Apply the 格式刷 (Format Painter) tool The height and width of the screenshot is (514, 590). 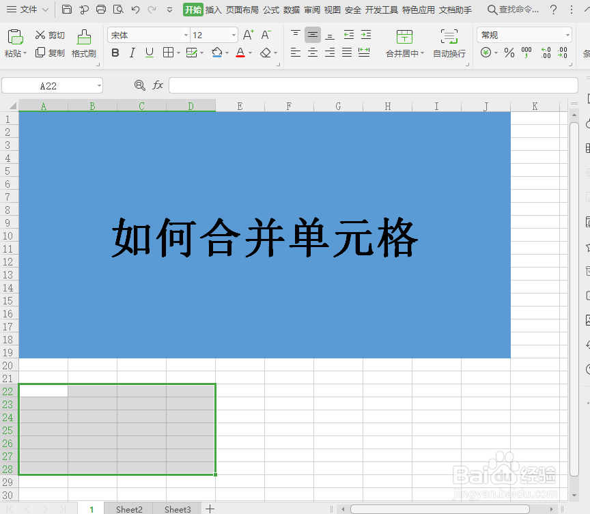83,44
